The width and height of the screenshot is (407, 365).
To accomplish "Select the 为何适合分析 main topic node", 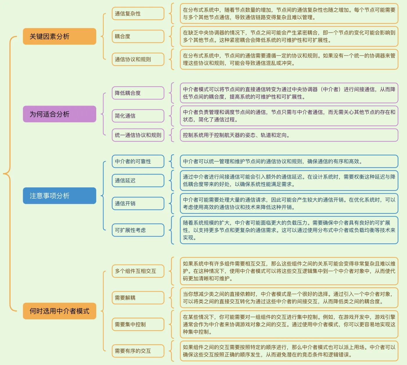I will [60, 114].
